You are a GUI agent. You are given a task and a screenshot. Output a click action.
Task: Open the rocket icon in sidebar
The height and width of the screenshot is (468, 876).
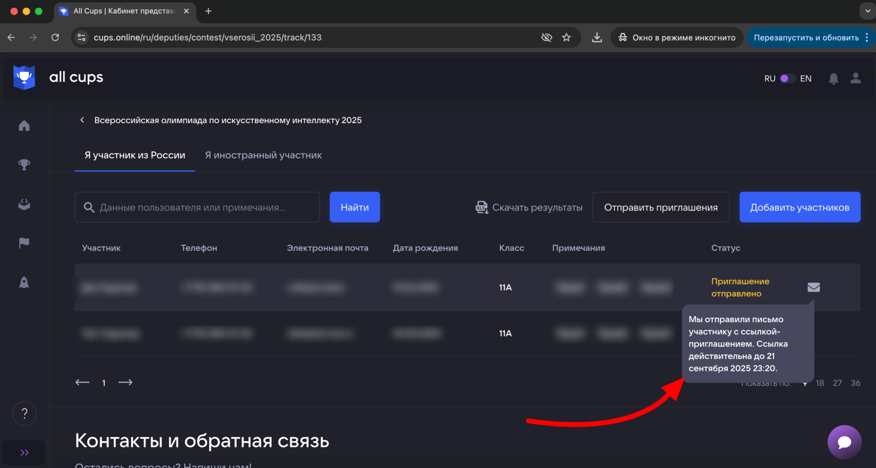[24, 282]
